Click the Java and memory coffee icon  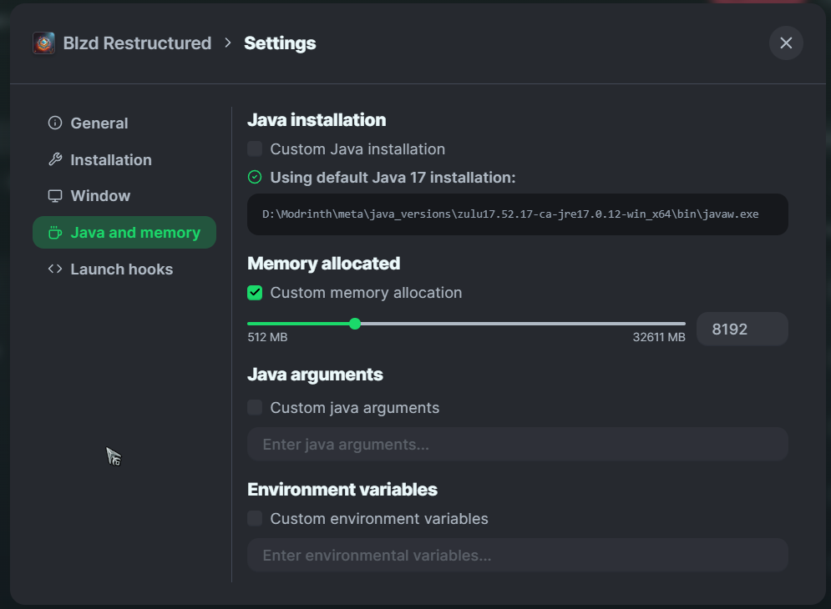[55, 233]
